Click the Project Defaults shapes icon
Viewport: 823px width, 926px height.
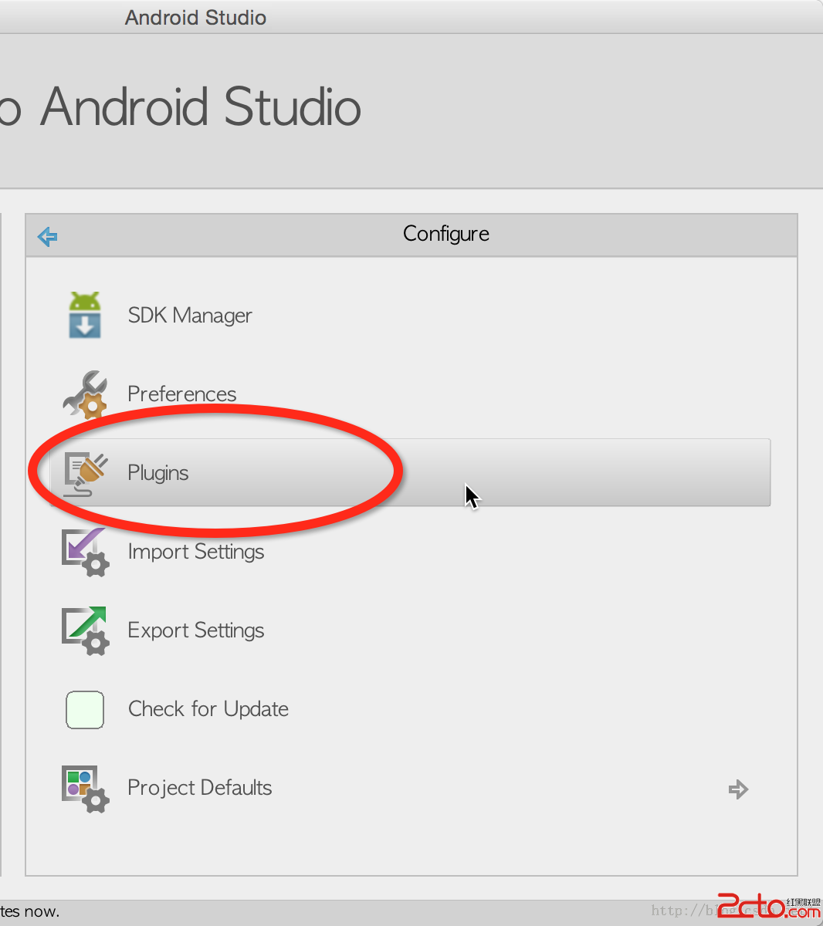point(85,788)
